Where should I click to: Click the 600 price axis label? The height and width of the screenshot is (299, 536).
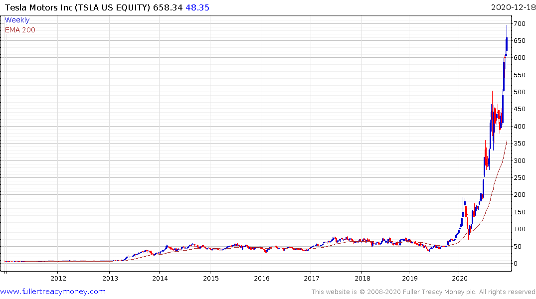tap(520, 58)
